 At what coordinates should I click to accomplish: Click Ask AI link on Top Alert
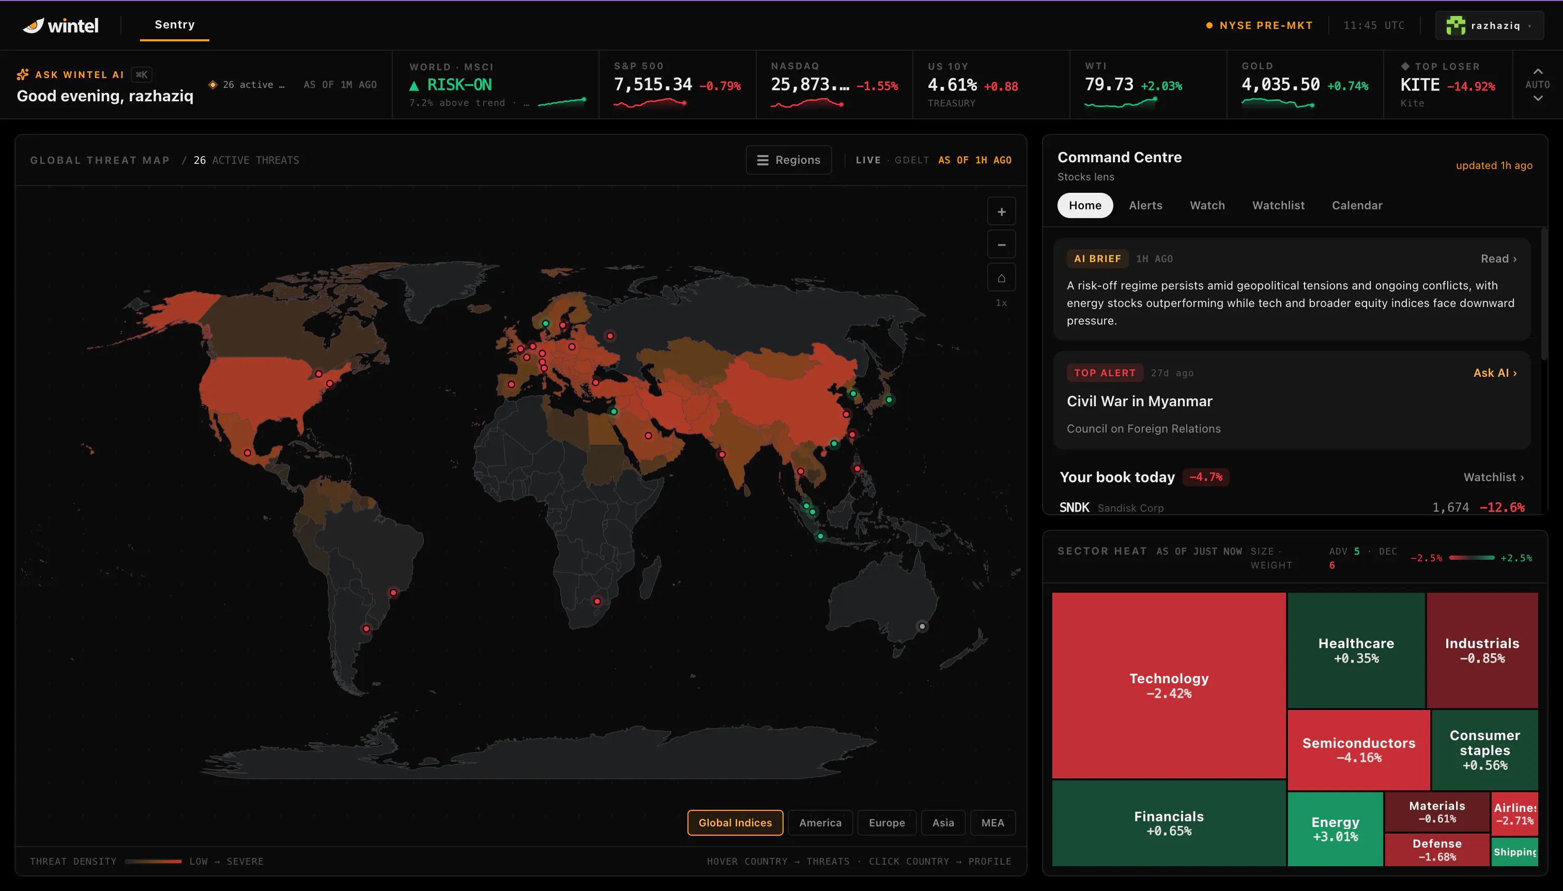[1494, 373]
